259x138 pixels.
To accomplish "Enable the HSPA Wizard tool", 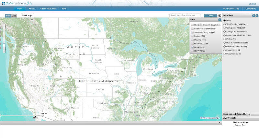I will 192,51.
